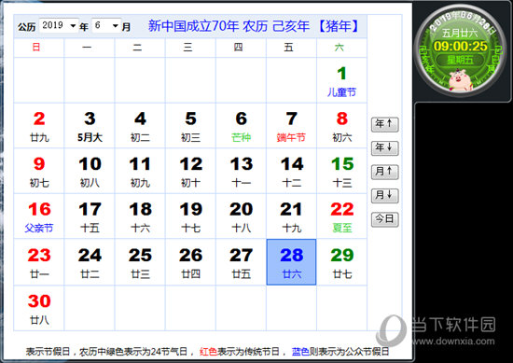Viewport: 513px width, 363px height.
Task: Select June 30 廿八 date cell
Action: (39, 308)
